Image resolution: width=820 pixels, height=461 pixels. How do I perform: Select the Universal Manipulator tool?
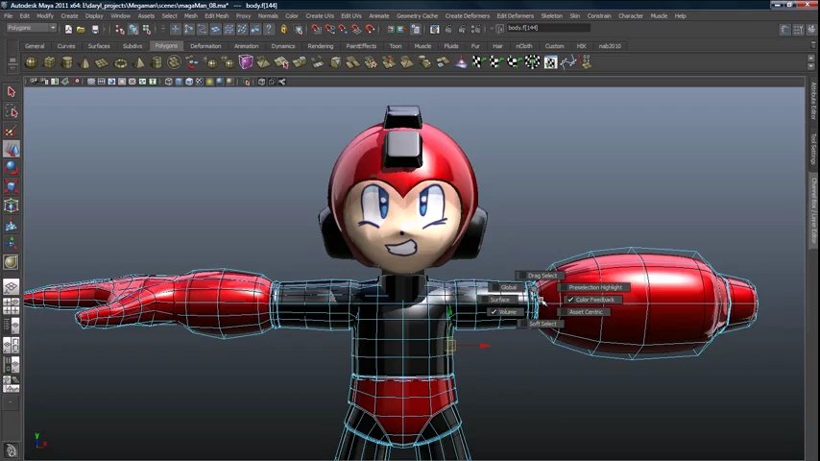point(11,206)
